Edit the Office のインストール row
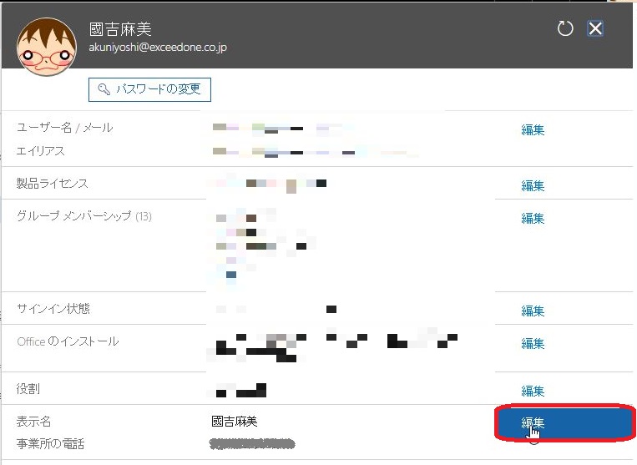 coord(533,343)
